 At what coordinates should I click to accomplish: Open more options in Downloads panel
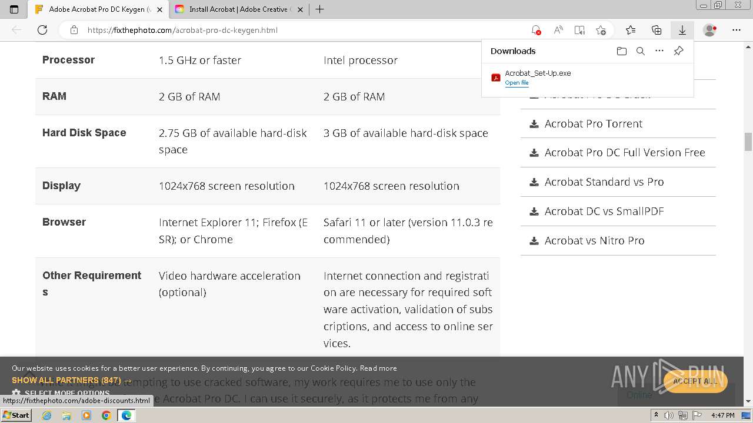(x=659, y=51)
